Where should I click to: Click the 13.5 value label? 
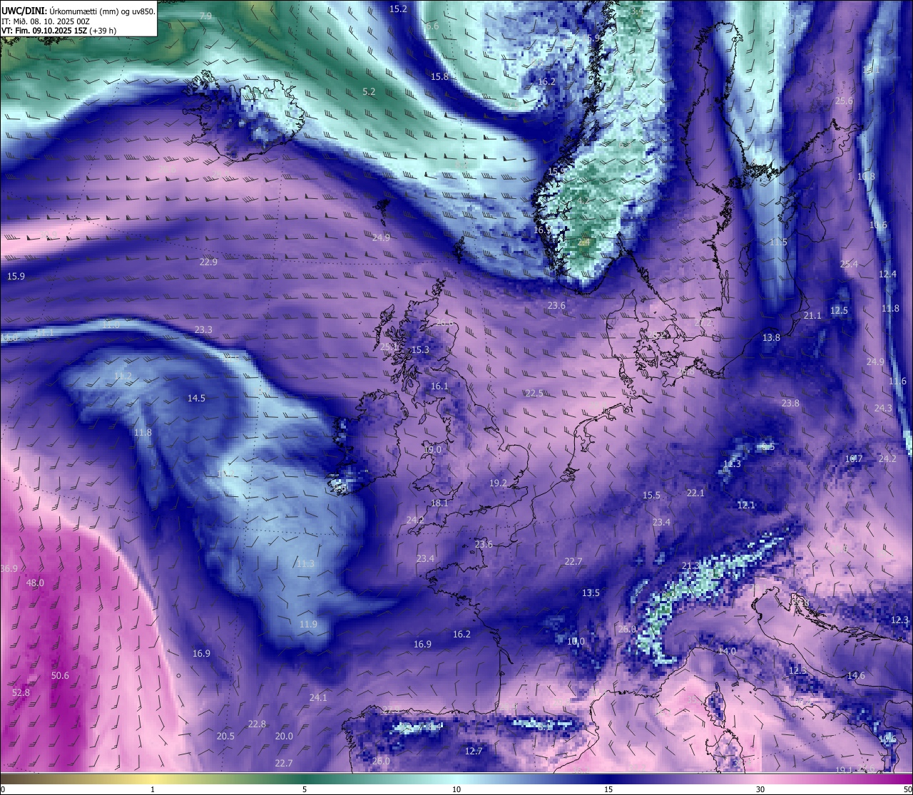tap(591, 593)
